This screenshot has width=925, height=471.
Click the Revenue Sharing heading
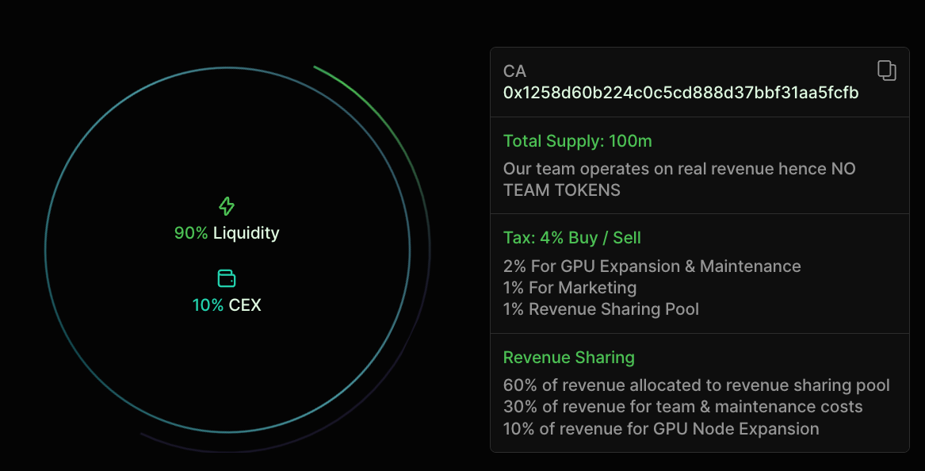click(x=568, y=358)
